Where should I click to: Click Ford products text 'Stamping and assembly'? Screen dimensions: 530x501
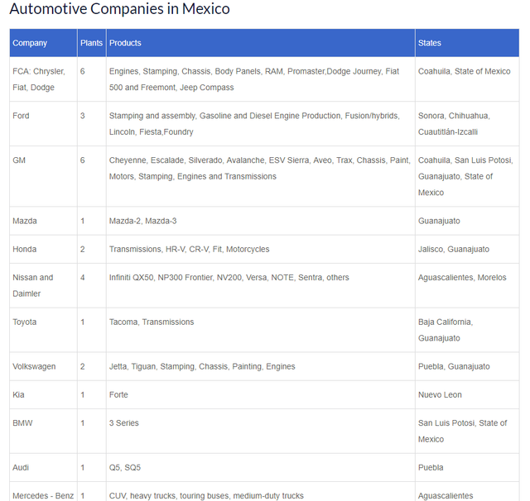click(254, 124)
